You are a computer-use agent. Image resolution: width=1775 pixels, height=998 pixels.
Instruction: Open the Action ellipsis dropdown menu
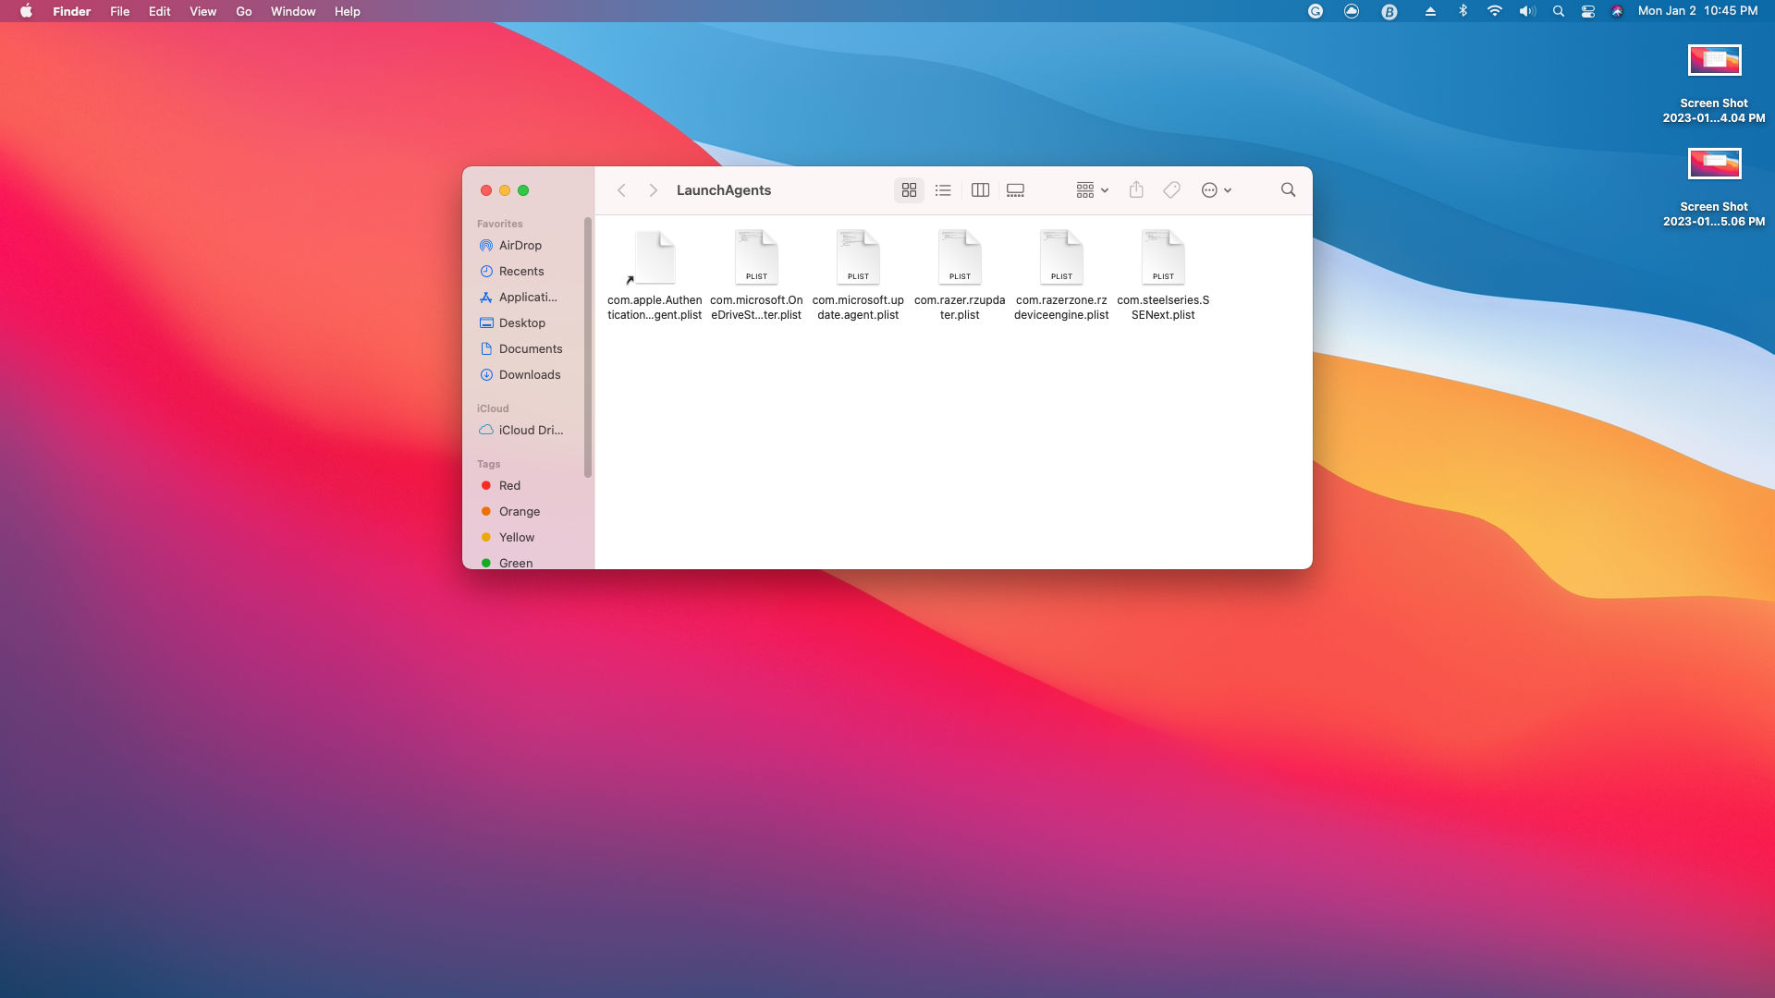point(1216,190)
